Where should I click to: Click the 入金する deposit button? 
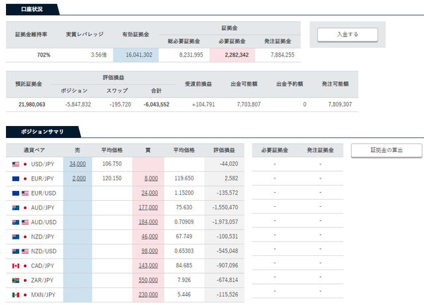pos(347,34)
